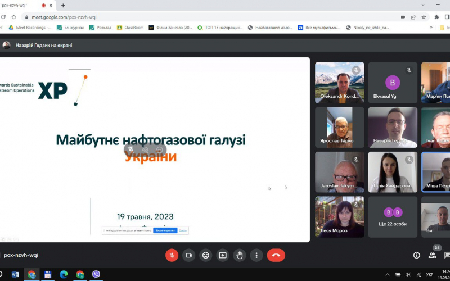Screen dimensions: 450x281
Task: Open Meet Recordings bookmark
Action: (30, 28)
